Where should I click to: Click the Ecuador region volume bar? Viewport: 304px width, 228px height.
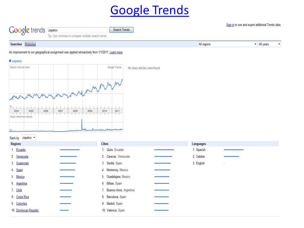tap(70, 150)
